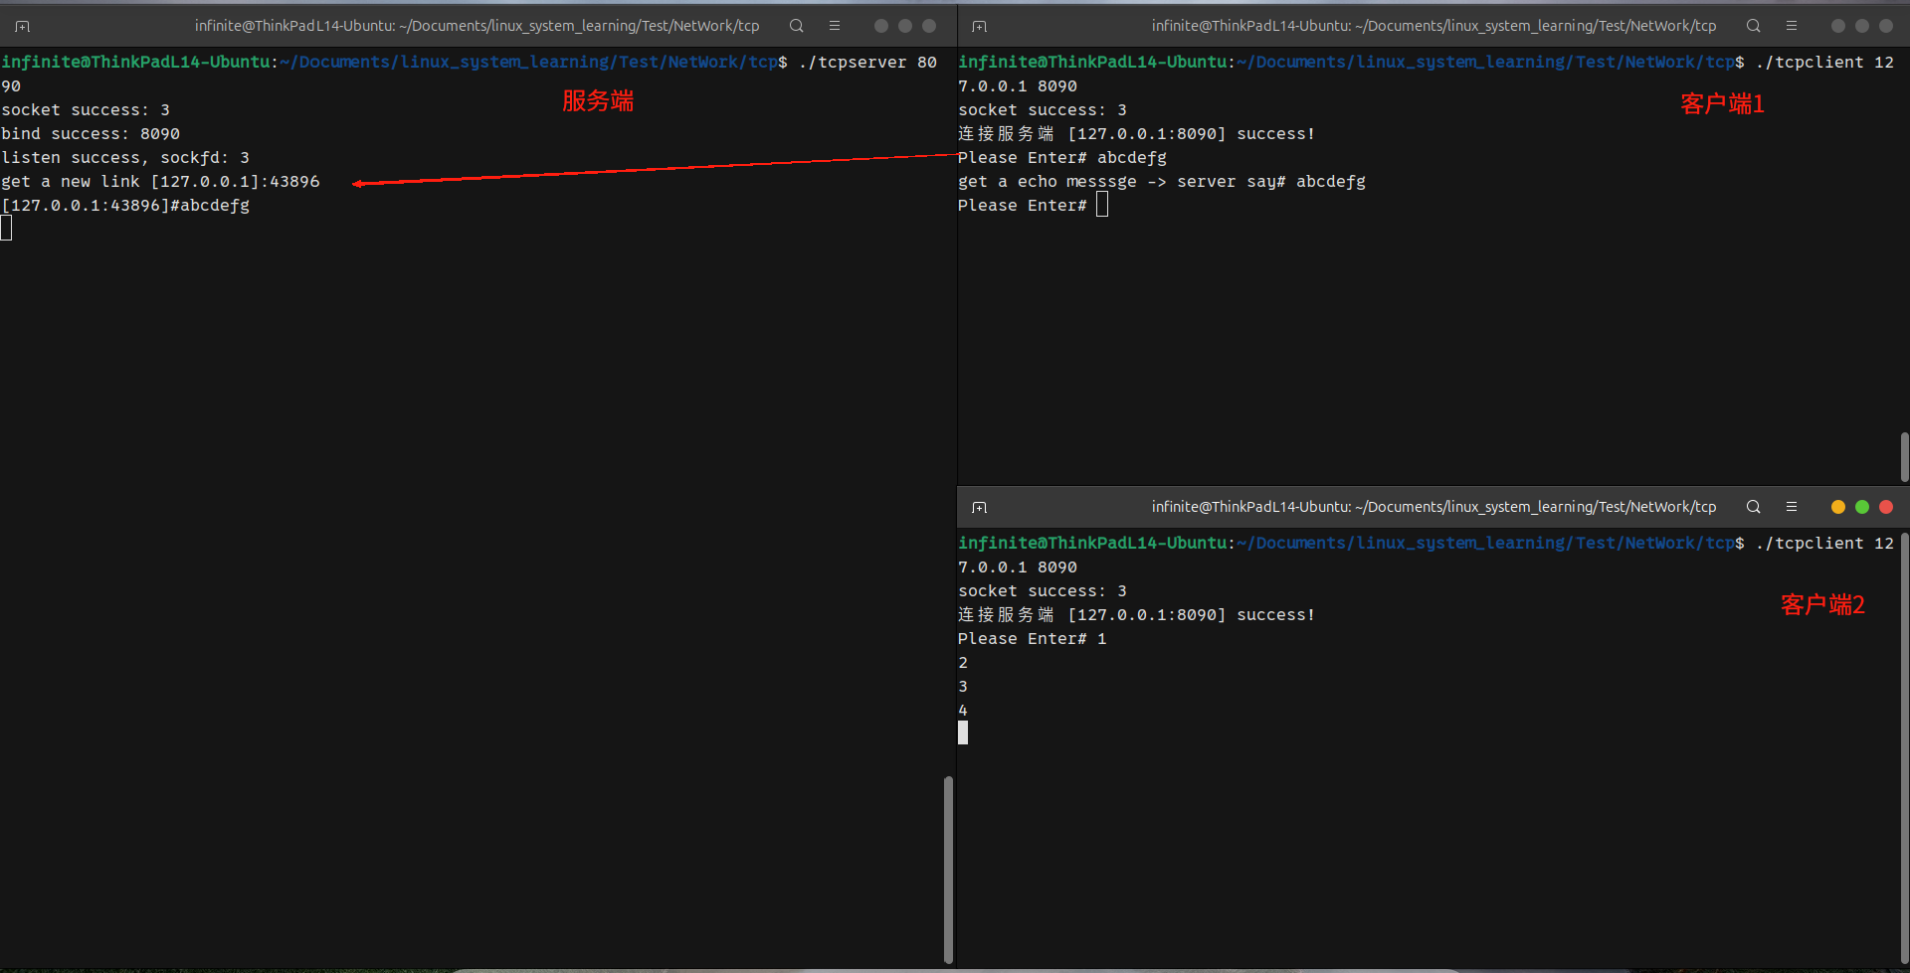Open a new tab in client1 terminal
The height and width of the screenshot is (973, 1910).
pos(980,26)
